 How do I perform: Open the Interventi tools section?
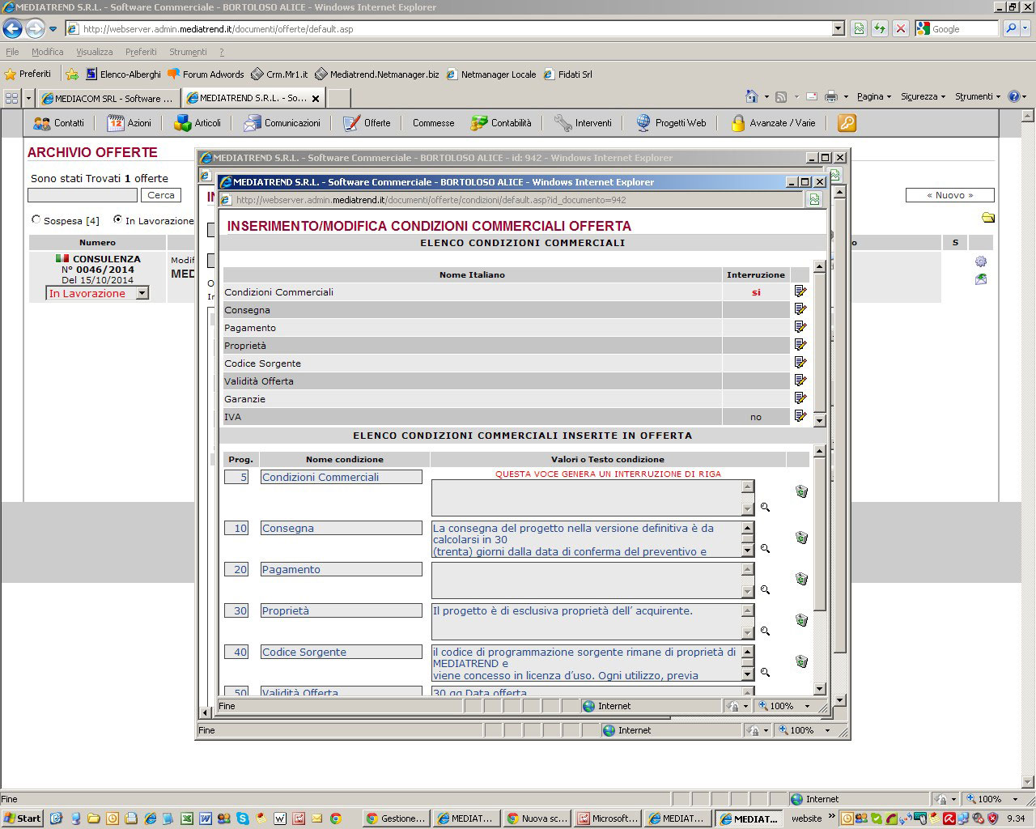pos(584,123)
